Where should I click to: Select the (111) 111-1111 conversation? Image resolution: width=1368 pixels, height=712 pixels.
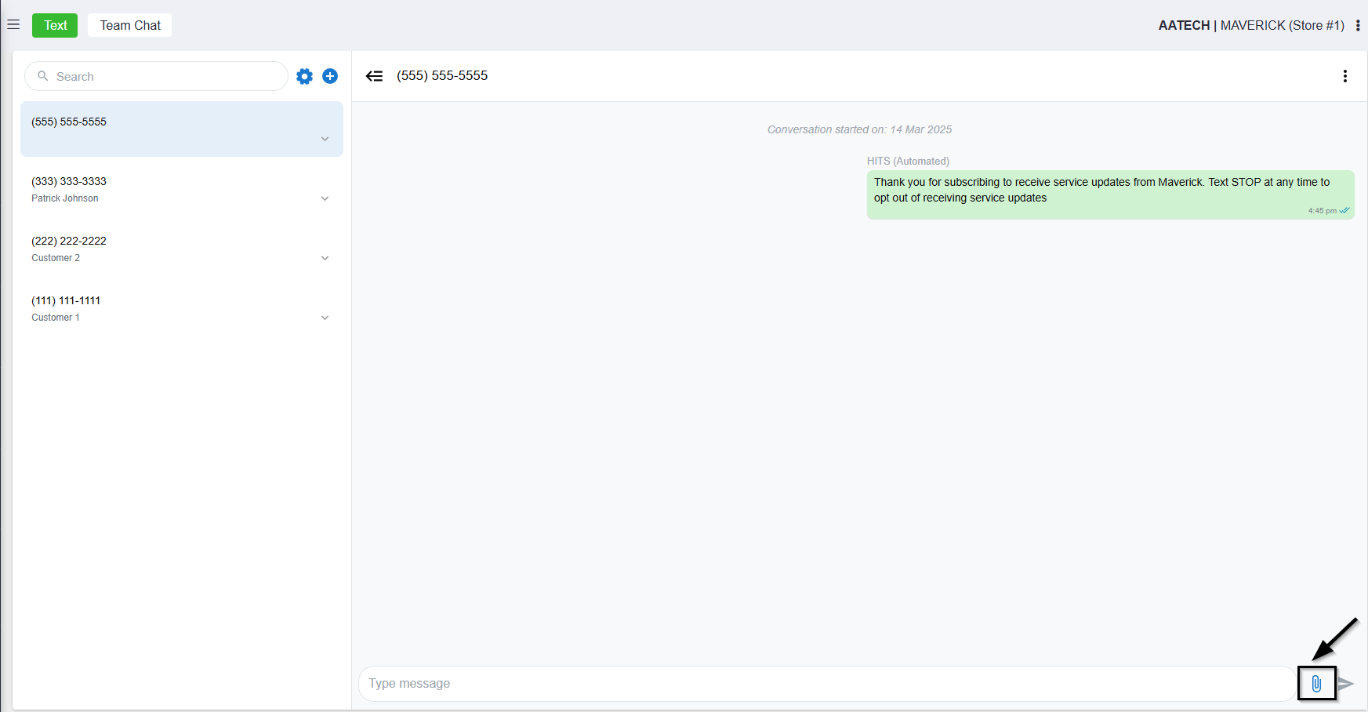[x=157, y=308]
